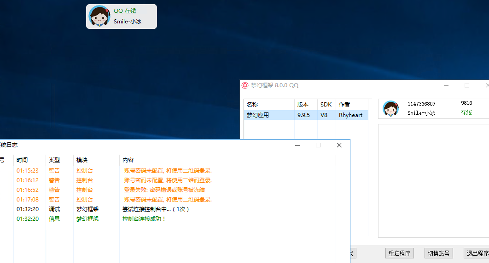The height and width of the screenshot is (263, 489).
Task: Select the 登录失败 warning log entry
Action: click(x=164, y=190)
